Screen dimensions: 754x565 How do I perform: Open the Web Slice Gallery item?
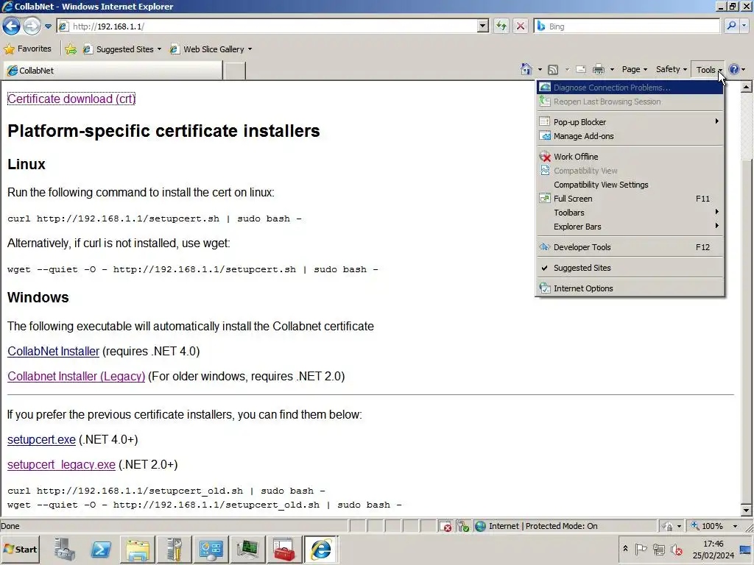tap(211, 49)
